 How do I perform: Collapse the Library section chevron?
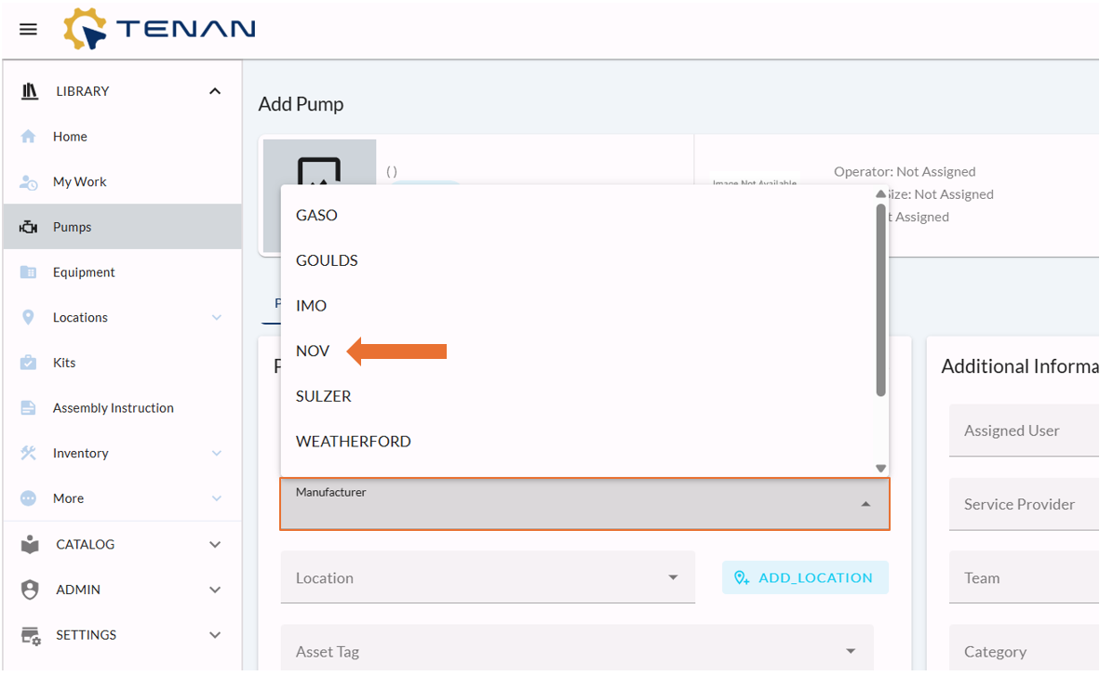pos(215,91)
